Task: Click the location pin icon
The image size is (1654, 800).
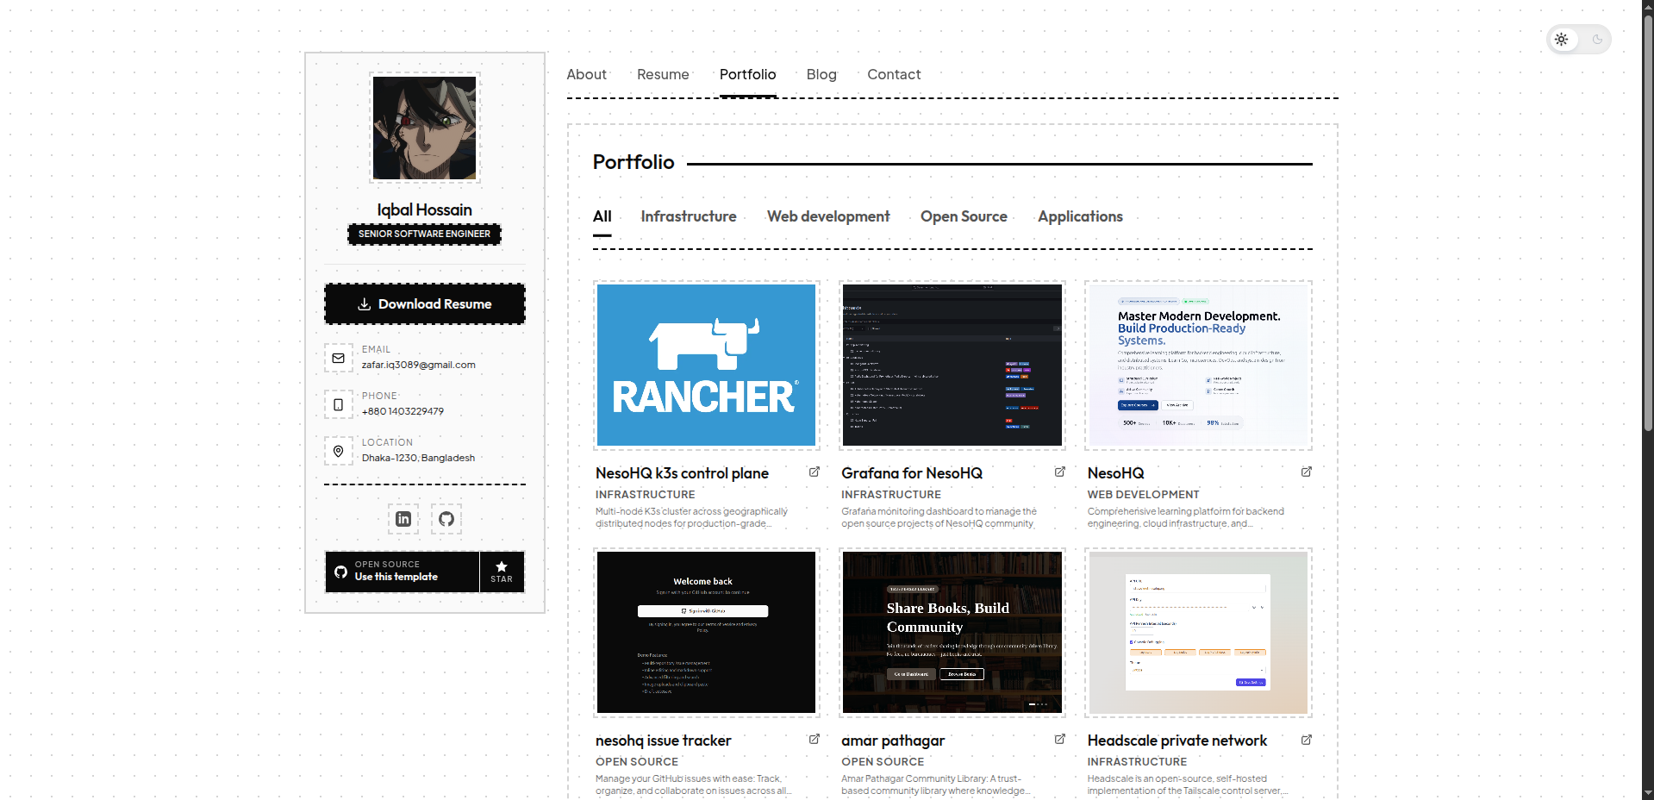Action: [338, 451]
